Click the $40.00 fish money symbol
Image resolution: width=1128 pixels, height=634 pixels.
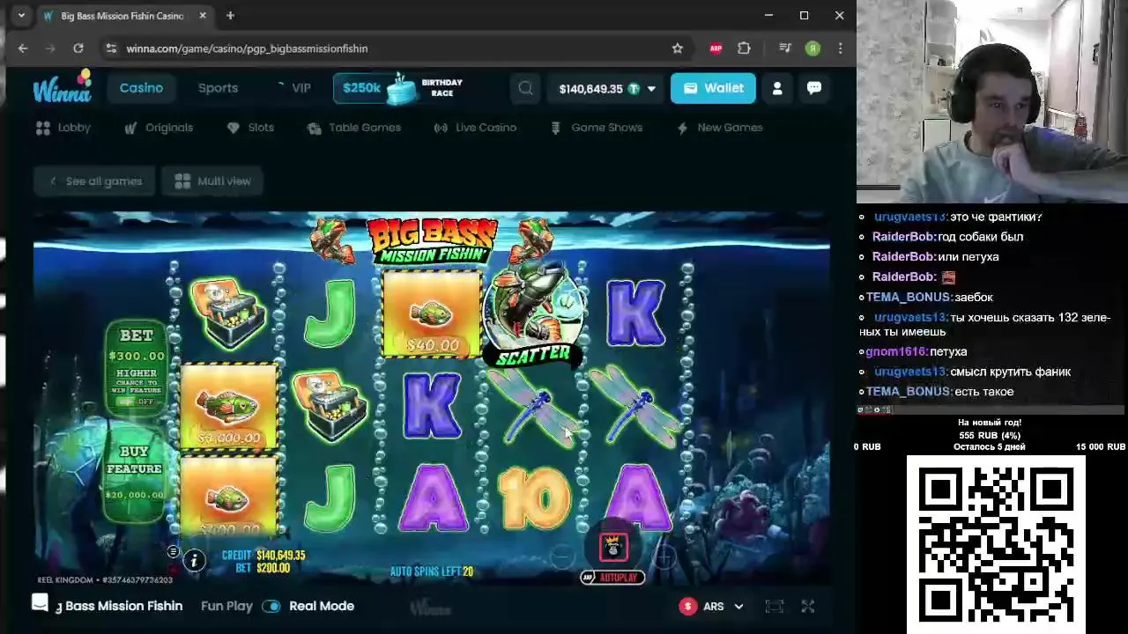coord(432,314)
